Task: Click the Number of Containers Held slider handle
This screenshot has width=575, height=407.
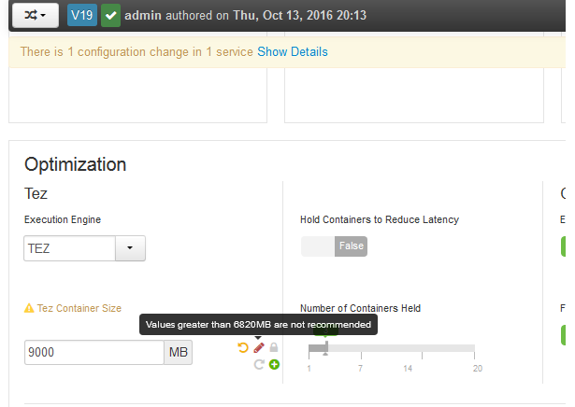Action: click(326, 347)
